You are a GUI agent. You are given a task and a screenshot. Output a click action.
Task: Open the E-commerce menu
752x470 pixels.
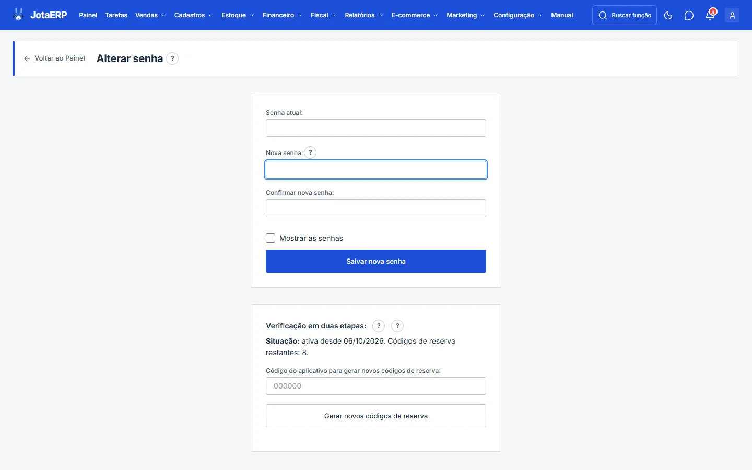tap(415, 15)
